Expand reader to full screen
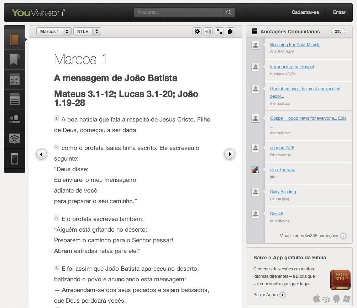 219,31
